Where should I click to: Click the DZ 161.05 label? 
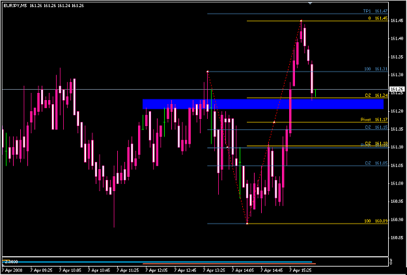tap(376, 163)
